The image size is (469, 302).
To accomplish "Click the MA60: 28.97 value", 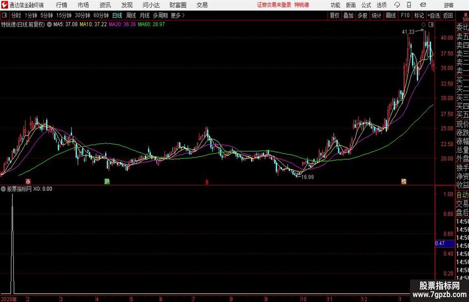I will pos(151,24).
